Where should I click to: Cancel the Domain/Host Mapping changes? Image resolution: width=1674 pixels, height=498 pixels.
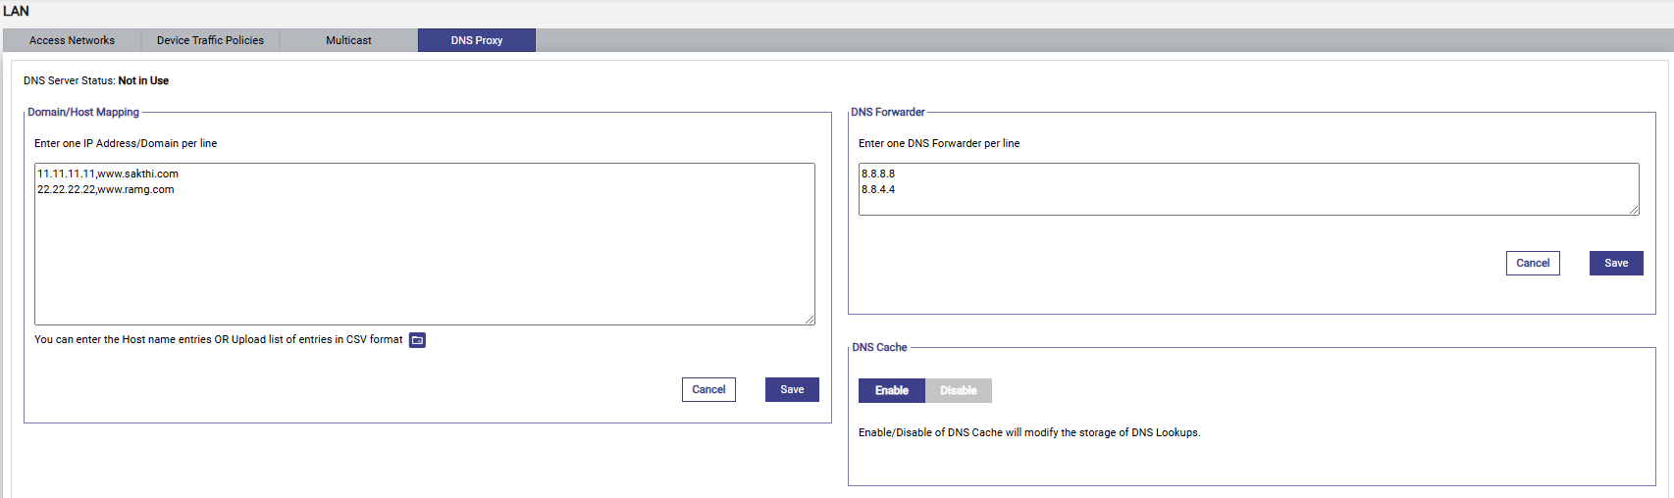[x=708, y=389]
